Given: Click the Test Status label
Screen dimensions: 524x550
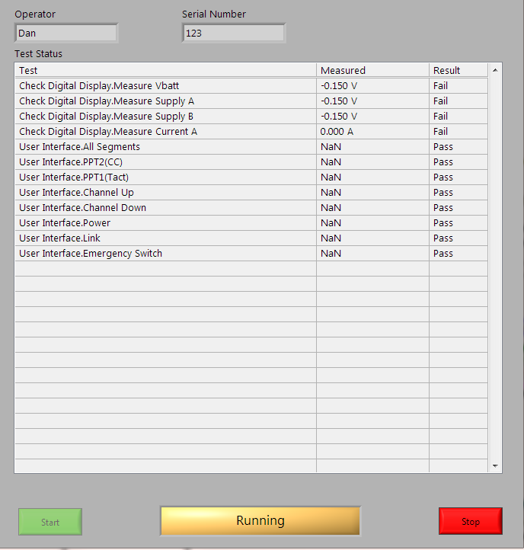Looking at the screenshot, I should (x=38, y=54).
